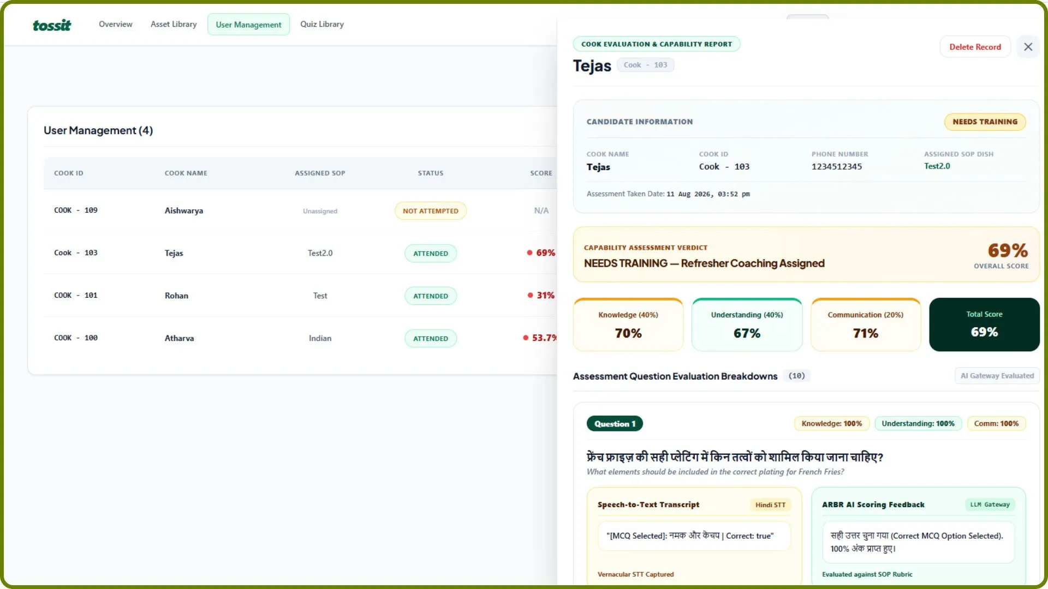Click the Unassigned SOP cell
This screenshot has width=1048, height=589.
(320, 211)
